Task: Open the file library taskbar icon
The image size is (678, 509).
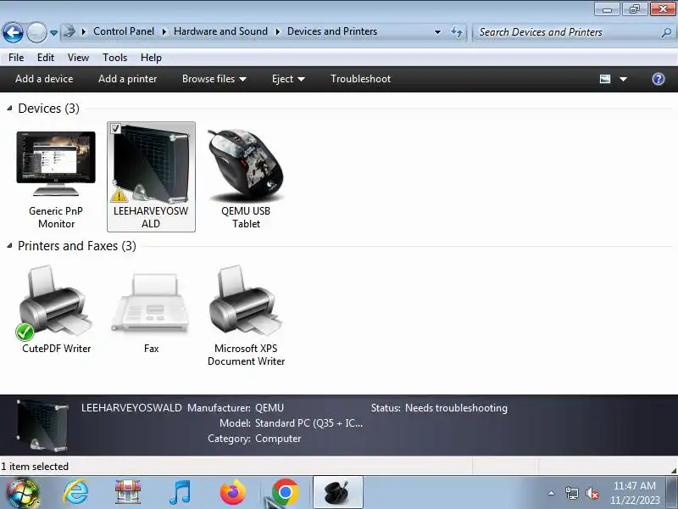Action: click(x=128, y=492)
